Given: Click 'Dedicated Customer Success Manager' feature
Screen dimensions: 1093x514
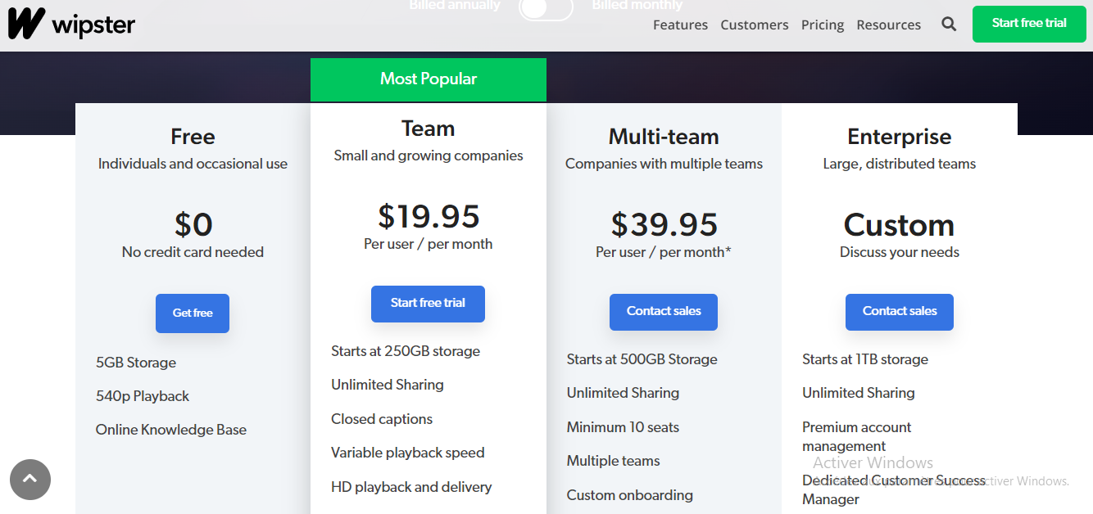Looking at the screenshot, I should click(894, 489).
